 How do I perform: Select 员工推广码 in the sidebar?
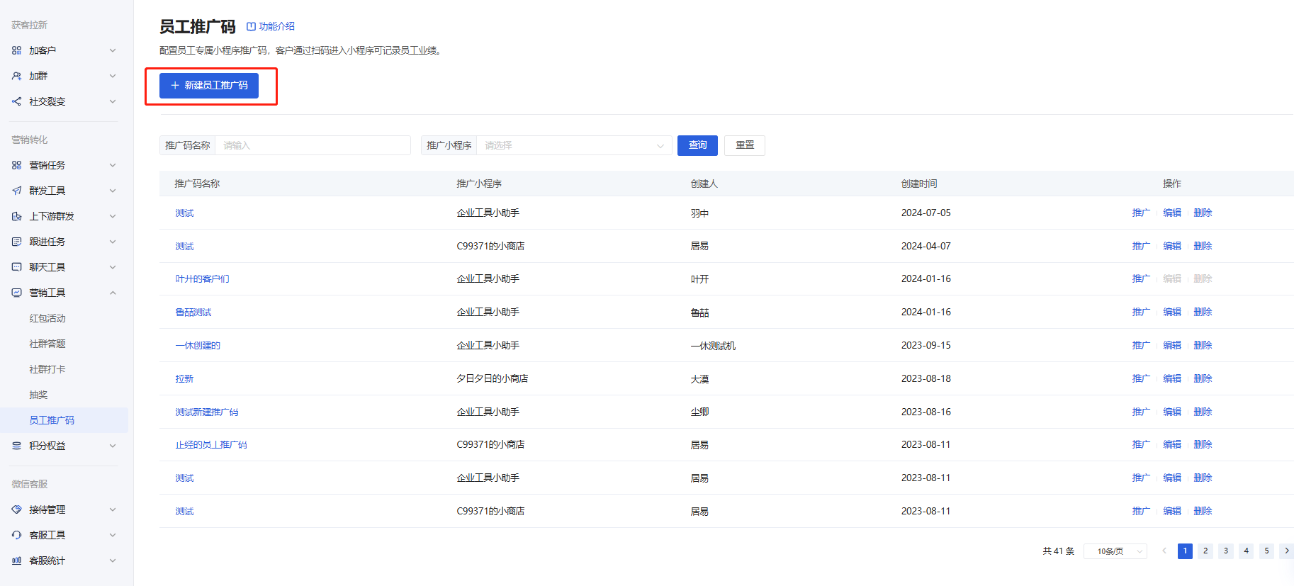pos(64,420)
